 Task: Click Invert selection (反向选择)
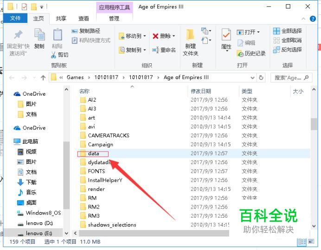pyautogui.click(x=288, y=49)
